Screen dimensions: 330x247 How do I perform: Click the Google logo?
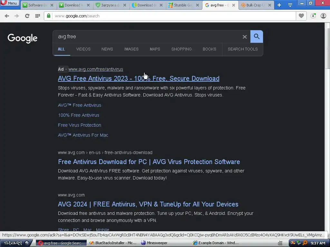tap(23, 38)
